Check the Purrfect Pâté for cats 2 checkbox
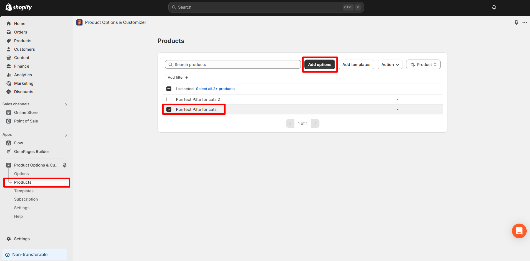This screenshot has height=261, width=530. pos(169,99)
